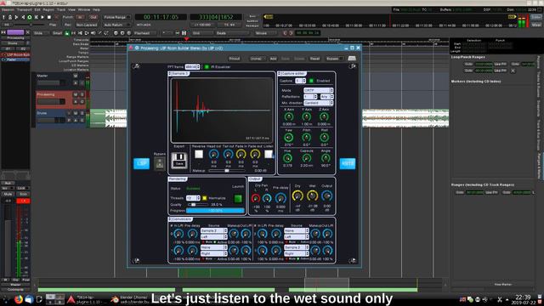Image resolution: width=544 pixels, height=306 pixels.
Task: Open the Blender taskbar entry
Action: [x=129, y=299]
